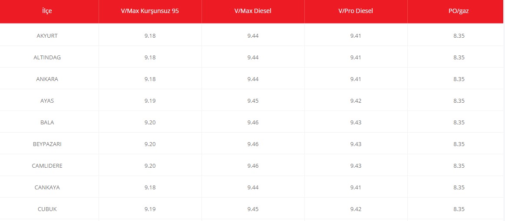Click AKYURT V/Max Diesel price 9.44

[x=253, y=36]
